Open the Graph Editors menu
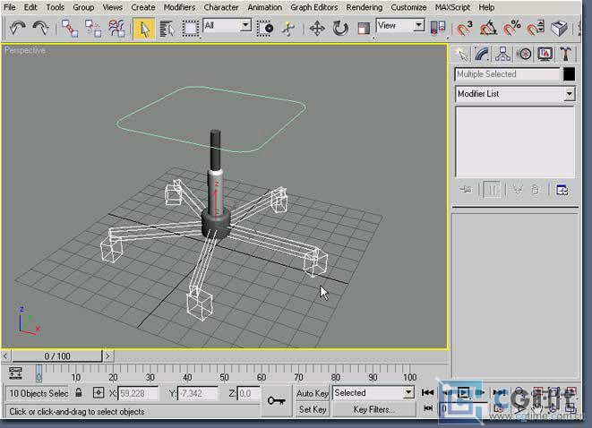Image resolution: width=592 pixels, height=428 pixels. 313,7
